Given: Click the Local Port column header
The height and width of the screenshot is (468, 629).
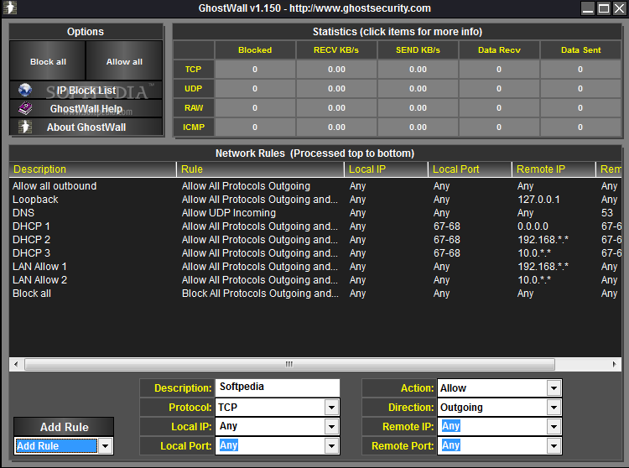Looking at the screenshot, I should tap(470, 169).
